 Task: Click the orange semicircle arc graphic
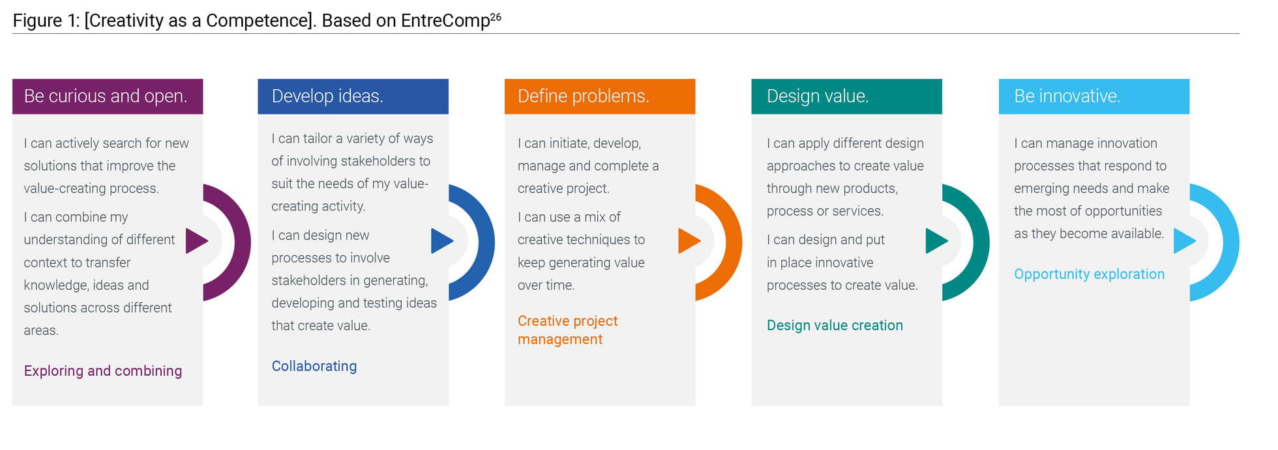point(732,242)
